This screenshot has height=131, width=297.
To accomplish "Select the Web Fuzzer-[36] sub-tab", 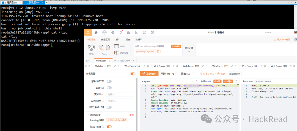I will tap(191, 66).
